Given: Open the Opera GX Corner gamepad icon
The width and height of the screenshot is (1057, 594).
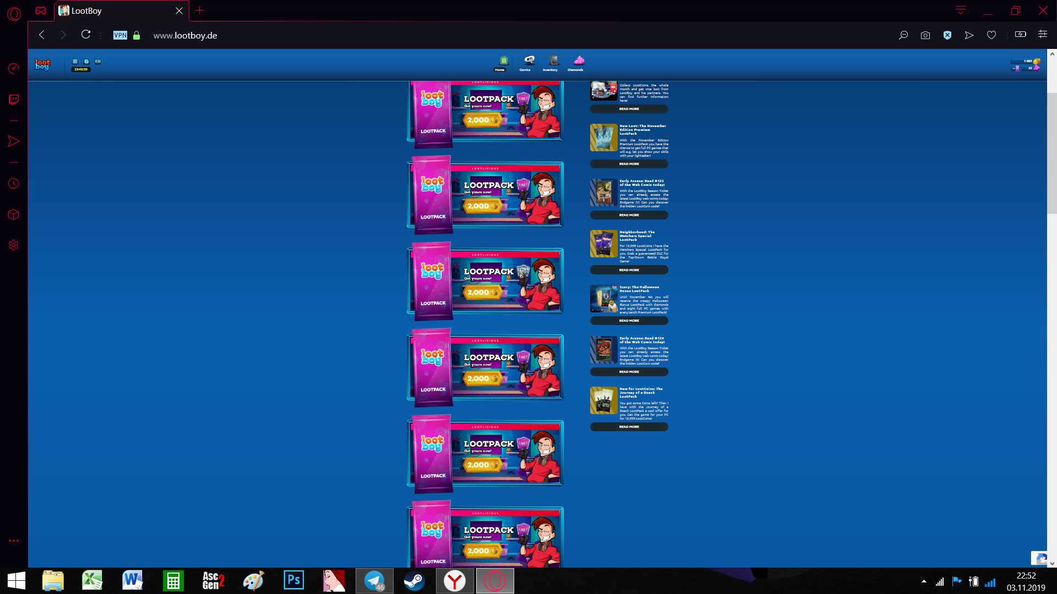Looking at the screenshot, I should click(x=41, y=10).
